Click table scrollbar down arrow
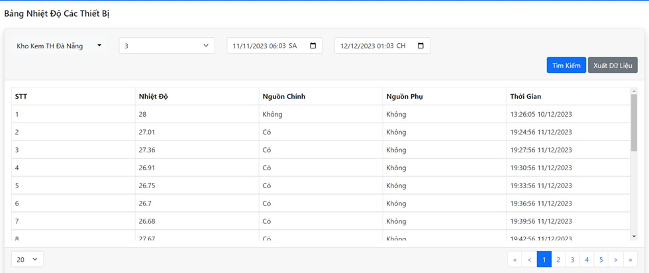Viewport: 649px width, 273px height. click(x=634, y=236)
